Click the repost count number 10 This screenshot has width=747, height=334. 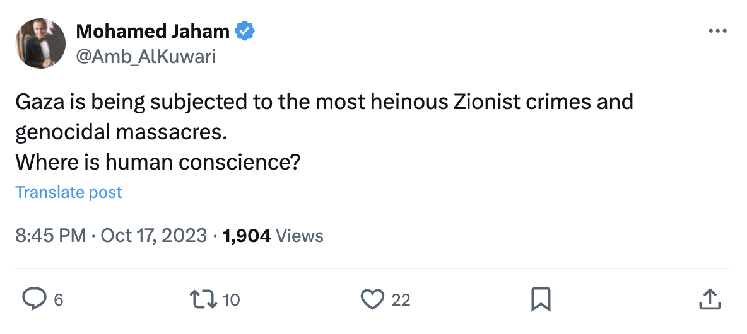(232, 300)
